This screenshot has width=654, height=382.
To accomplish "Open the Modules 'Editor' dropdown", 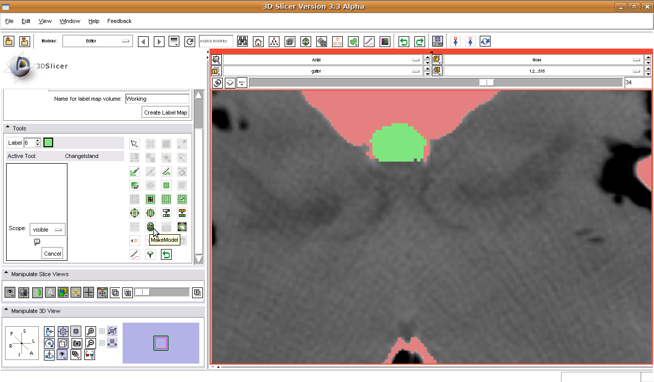I will 98,41.
